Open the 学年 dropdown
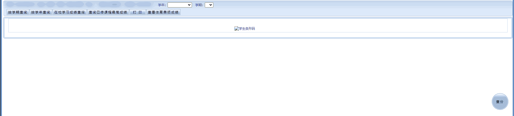Screen dimensions: 514x116 pos(180,5)
